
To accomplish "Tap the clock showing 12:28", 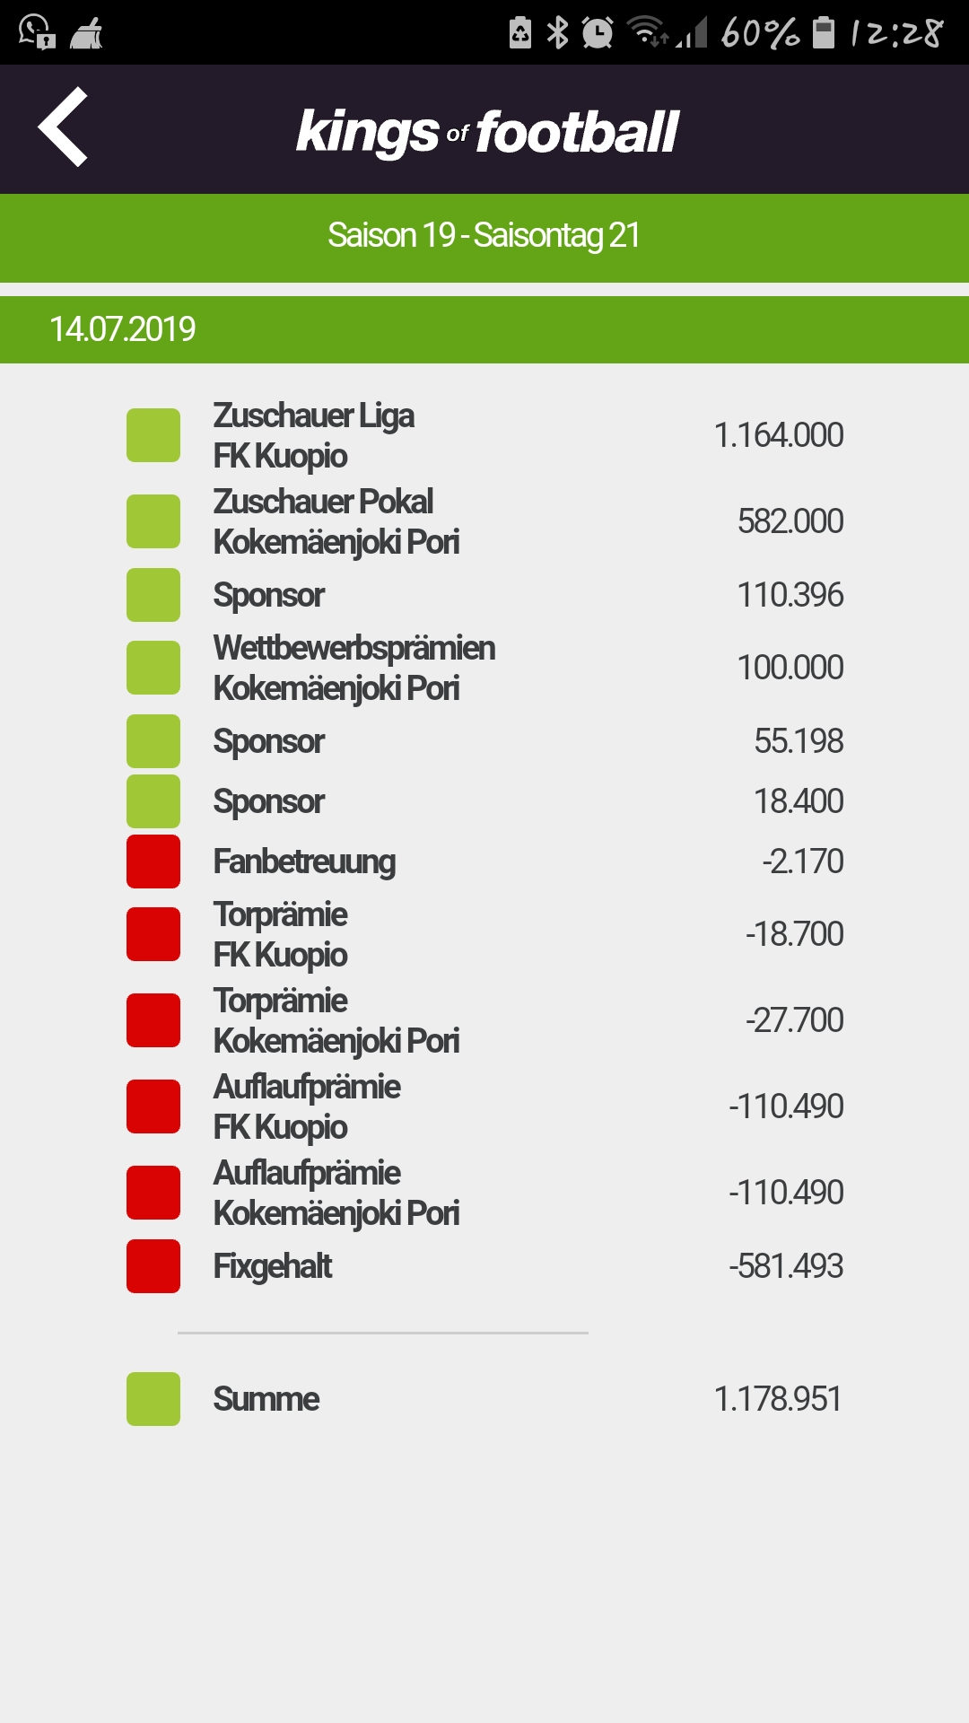I will click(897, 33).
